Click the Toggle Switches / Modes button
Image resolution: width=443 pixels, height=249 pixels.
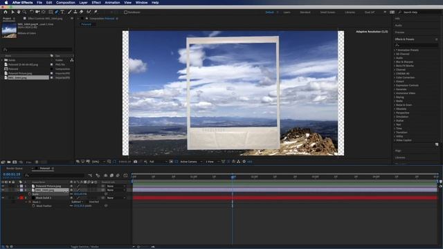click(84, 247)
